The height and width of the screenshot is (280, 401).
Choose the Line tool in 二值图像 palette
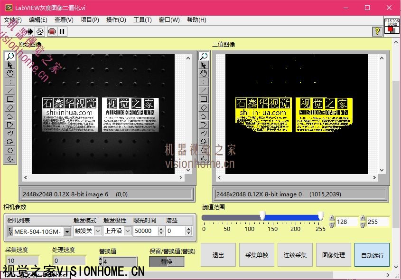(x=204, y=90)
